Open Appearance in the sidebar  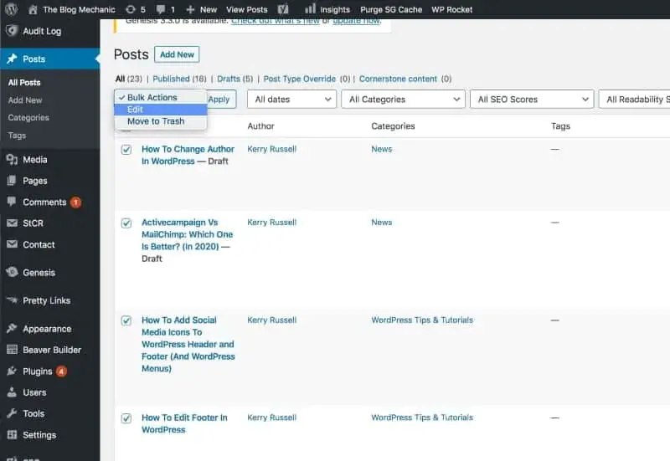tap(46, 329)
